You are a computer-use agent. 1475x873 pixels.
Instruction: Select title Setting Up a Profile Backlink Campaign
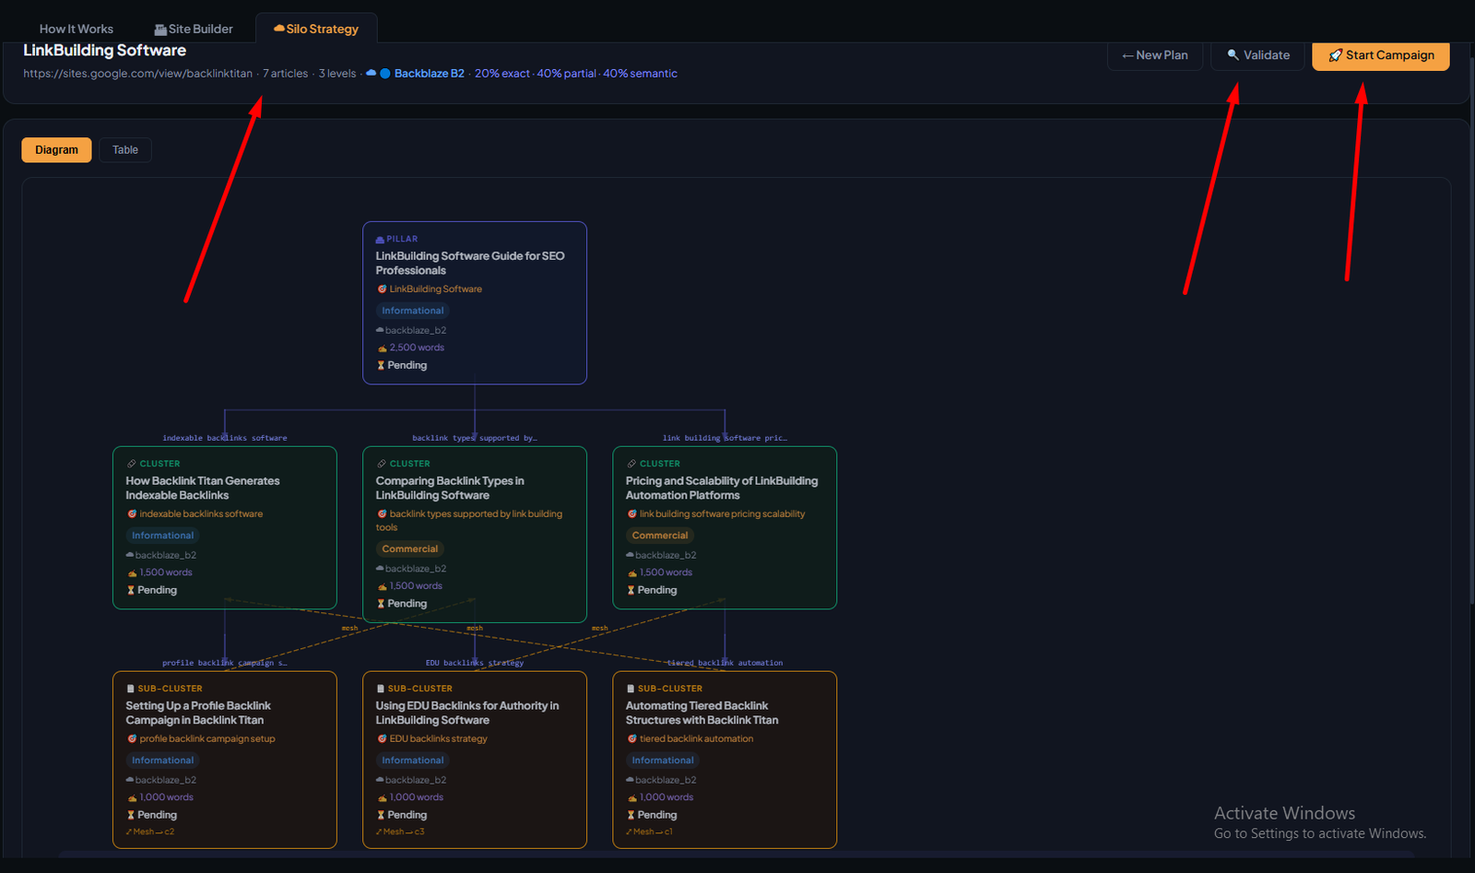198,714
